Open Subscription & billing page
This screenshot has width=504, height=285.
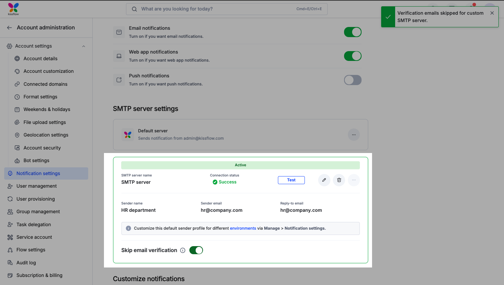39,275
